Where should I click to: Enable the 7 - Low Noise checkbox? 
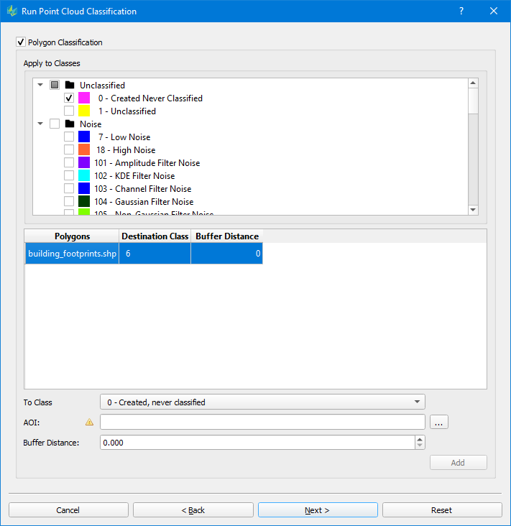(x=69, y=137)
